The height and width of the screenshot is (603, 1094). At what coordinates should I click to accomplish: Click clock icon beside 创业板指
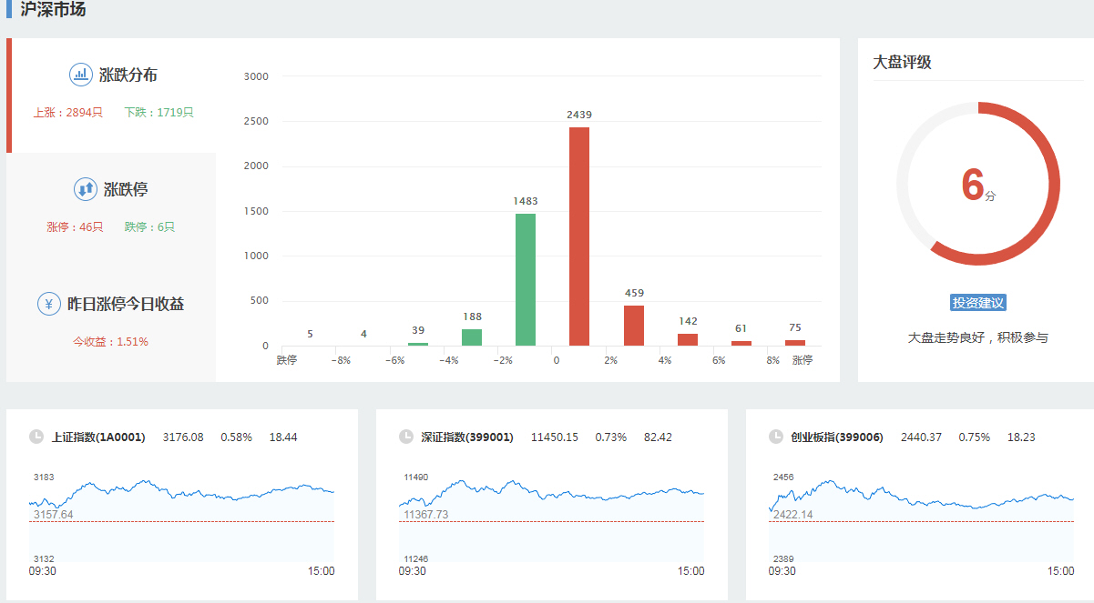click(776, 437)
